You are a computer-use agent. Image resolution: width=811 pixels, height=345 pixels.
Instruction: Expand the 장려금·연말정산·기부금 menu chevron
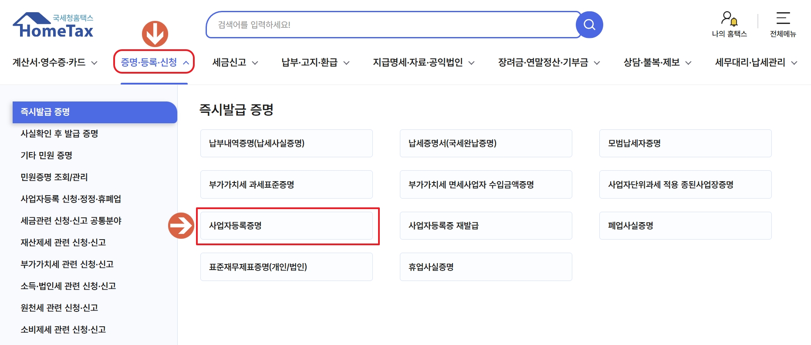[x=597, y=63]
